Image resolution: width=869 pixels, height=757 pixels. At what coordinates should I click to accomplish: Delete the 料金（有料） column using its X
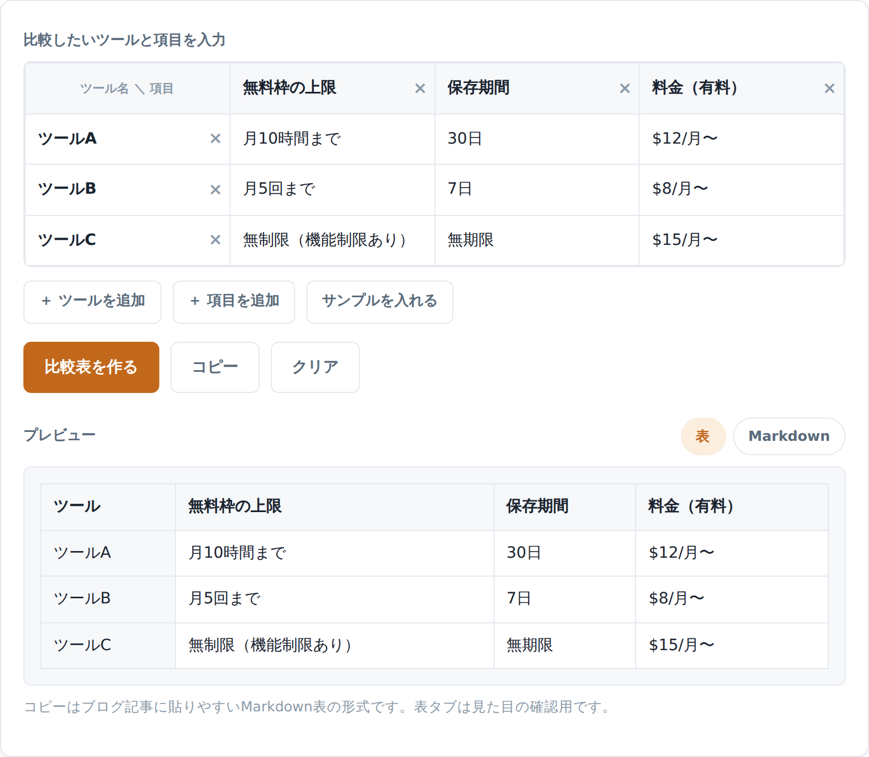pyautogui.click(x=829, y=89)
